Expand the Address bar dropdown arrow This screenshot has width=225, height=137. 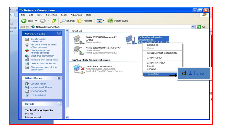(x=193, y=27)
